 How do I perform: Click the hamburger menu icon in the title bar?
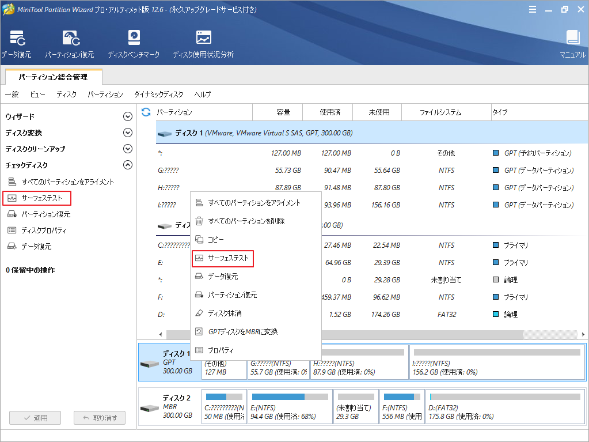coord(532,9)
